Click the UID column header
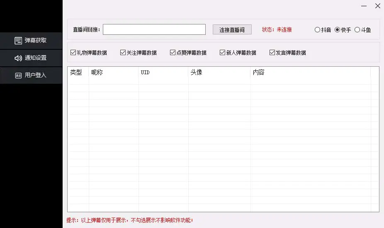The width and height of the screenshot is (384, 228). (x=163, y=73)
